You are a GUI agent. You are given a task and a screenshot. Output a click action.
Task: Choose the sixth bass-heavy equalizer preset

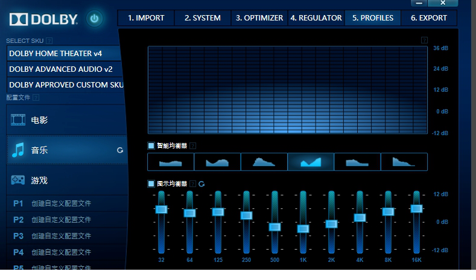click(404, 162)
